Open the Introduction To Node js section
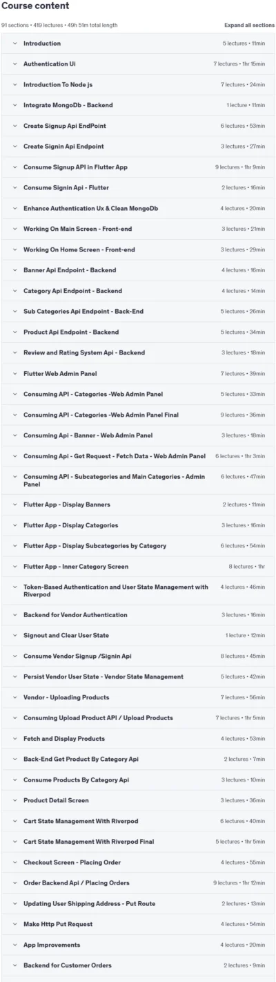 (x=138, y=85)
